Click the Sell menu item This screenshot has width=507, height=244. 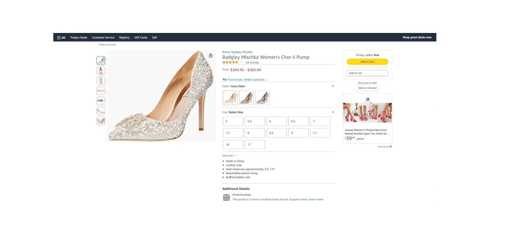[154, 37]
